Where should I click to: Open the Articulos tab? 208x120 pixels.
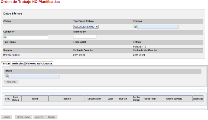point(18,64)
